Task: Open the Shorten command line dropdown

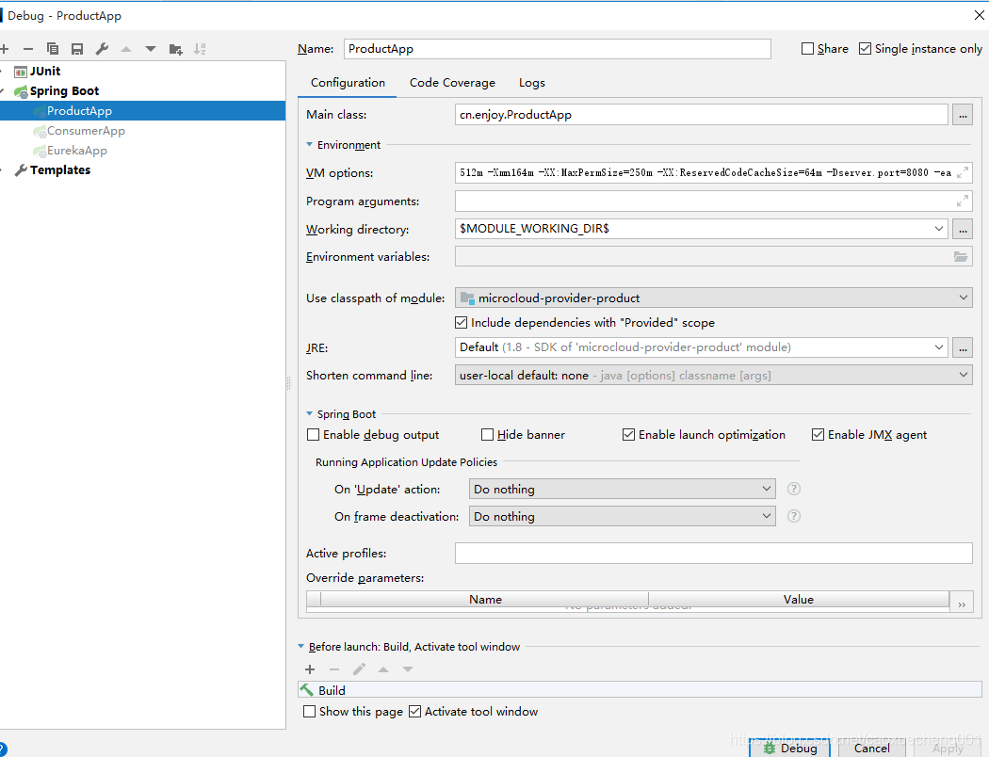Action: click(964, 374)
